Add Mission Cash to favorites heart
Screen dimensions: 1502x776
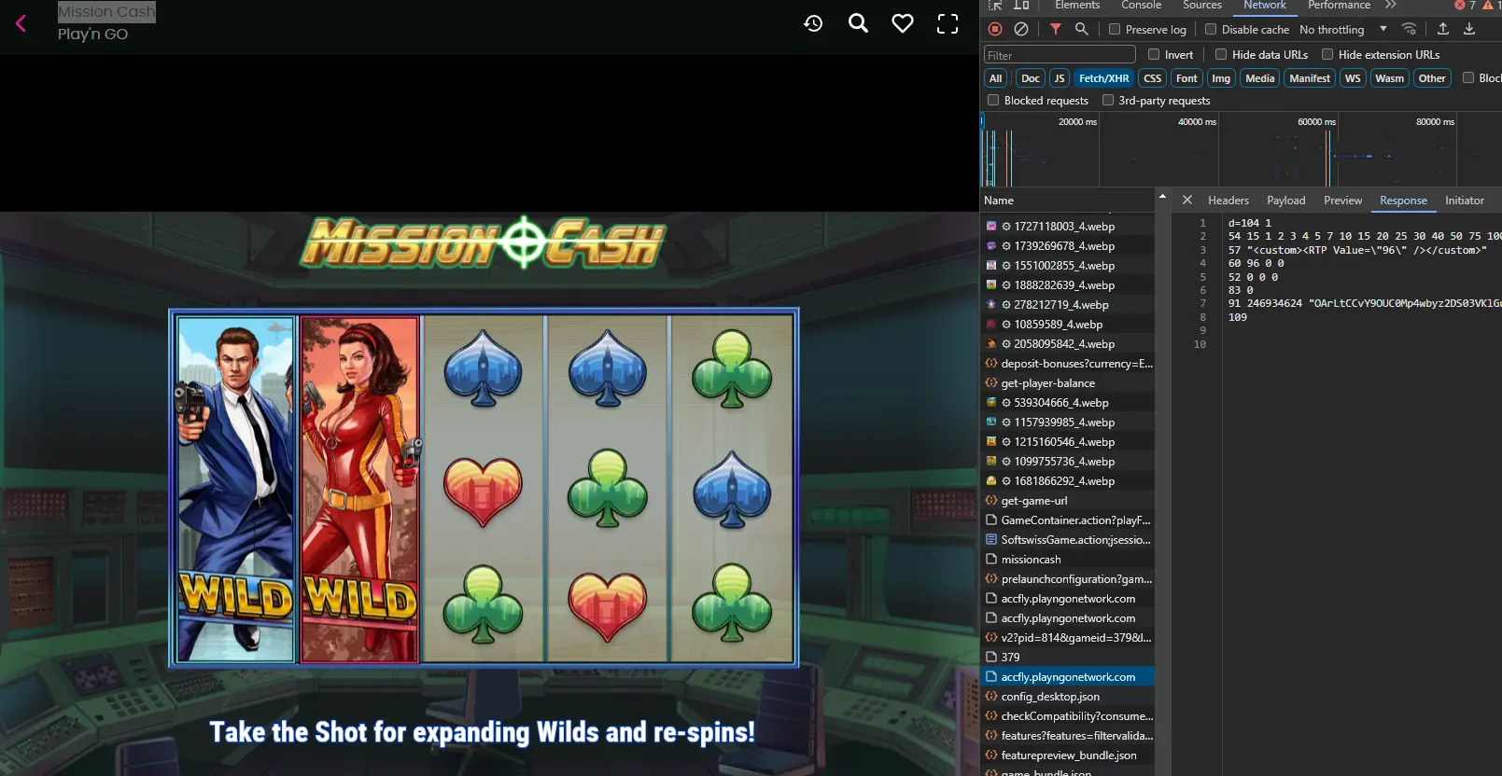(x=903, y=23)
